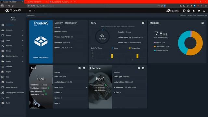Screen dimensions: 208x117
Task: Click the Shell prompt icon
Action: [3, 98]
